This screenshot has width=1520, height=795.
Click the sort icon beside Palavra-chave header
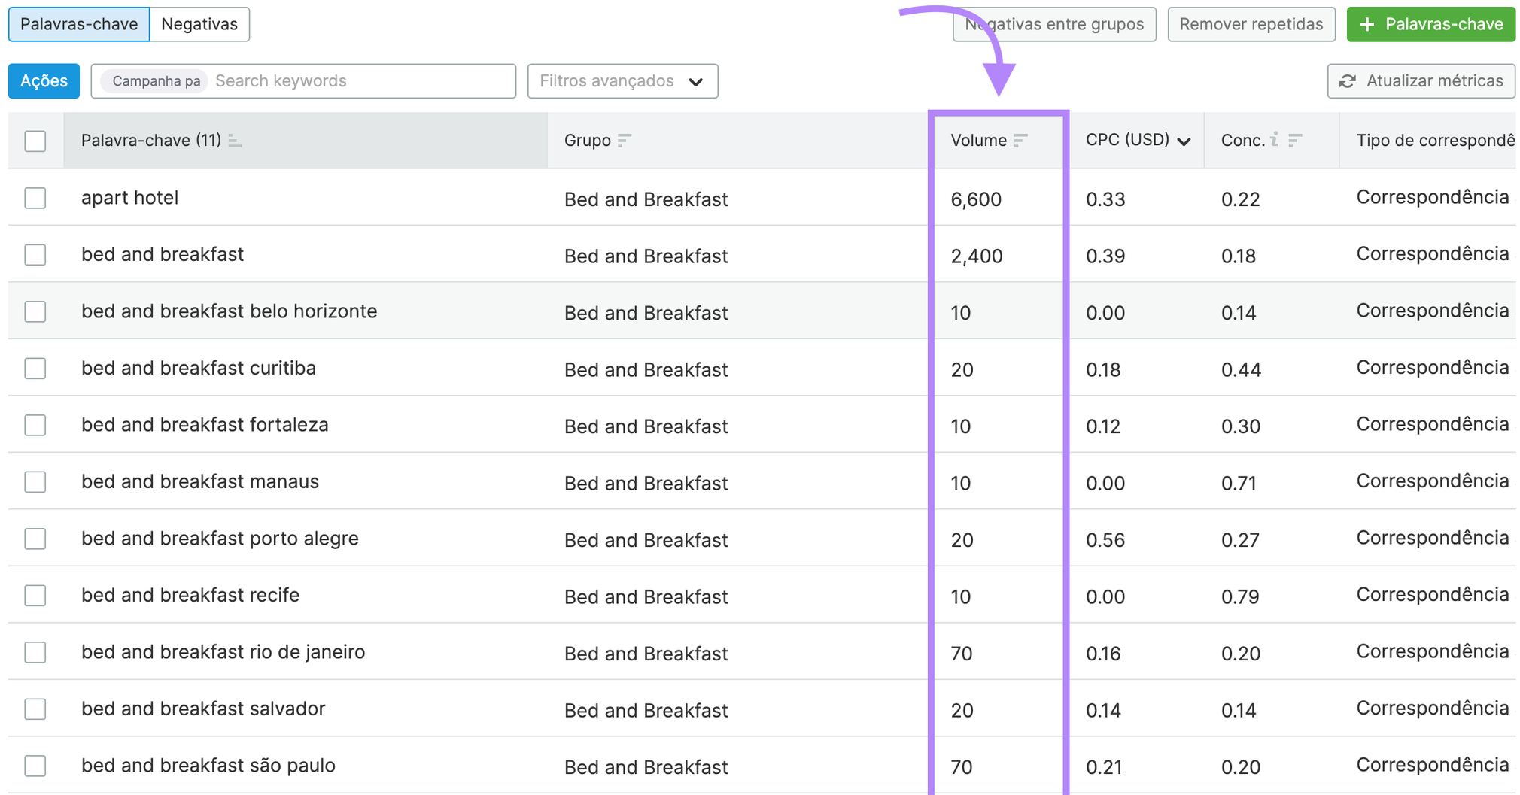(235, 141)
